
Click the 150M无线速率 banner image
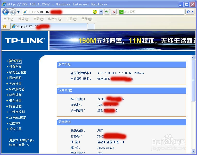click(122, 40)
